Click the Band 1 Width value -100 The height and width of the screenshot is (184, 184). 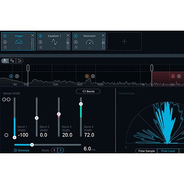point(23,135)
